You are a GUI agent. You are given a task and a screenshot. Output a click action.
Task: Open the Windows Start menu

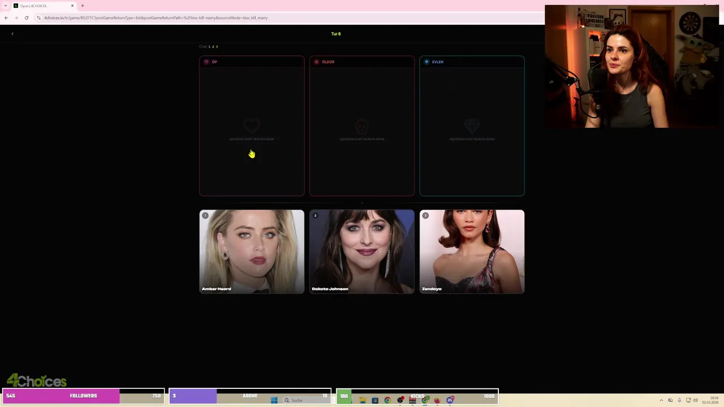274,400
